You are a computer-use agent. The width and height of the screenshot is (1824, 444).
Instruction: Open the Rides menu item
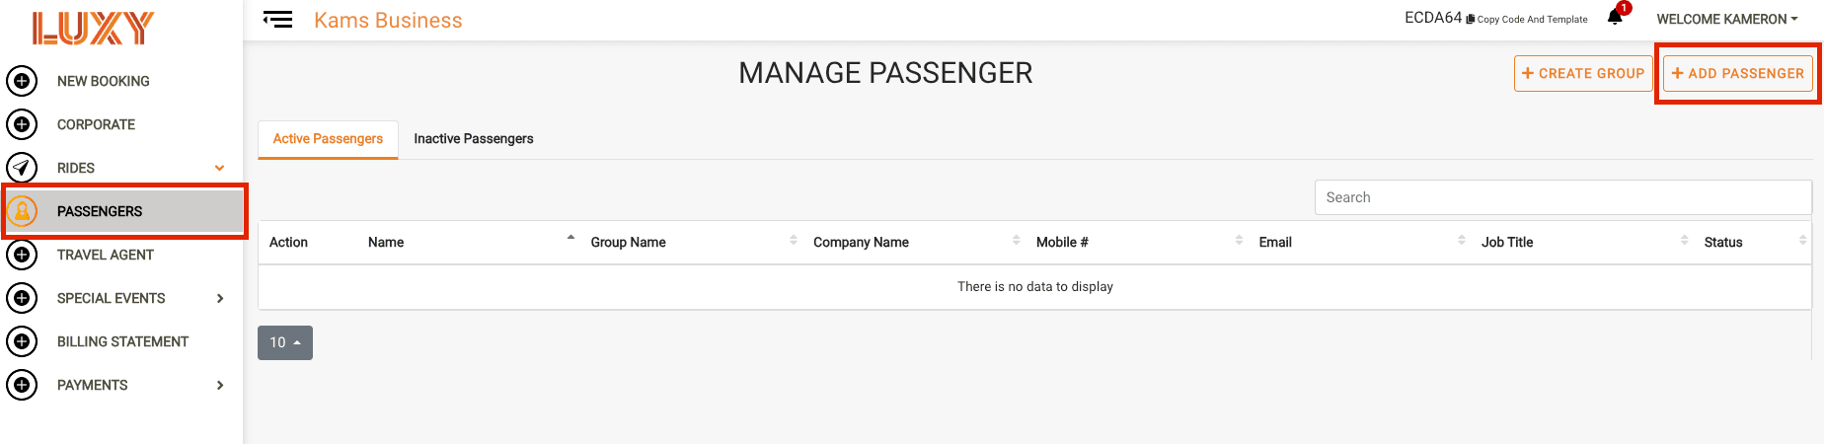(x=76, y=168)
